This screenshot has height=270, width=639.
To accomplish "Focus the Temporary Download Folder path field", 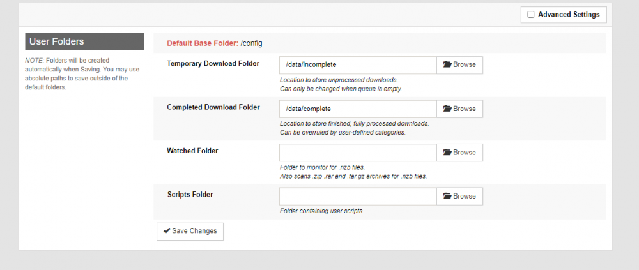I will (358, 65).
